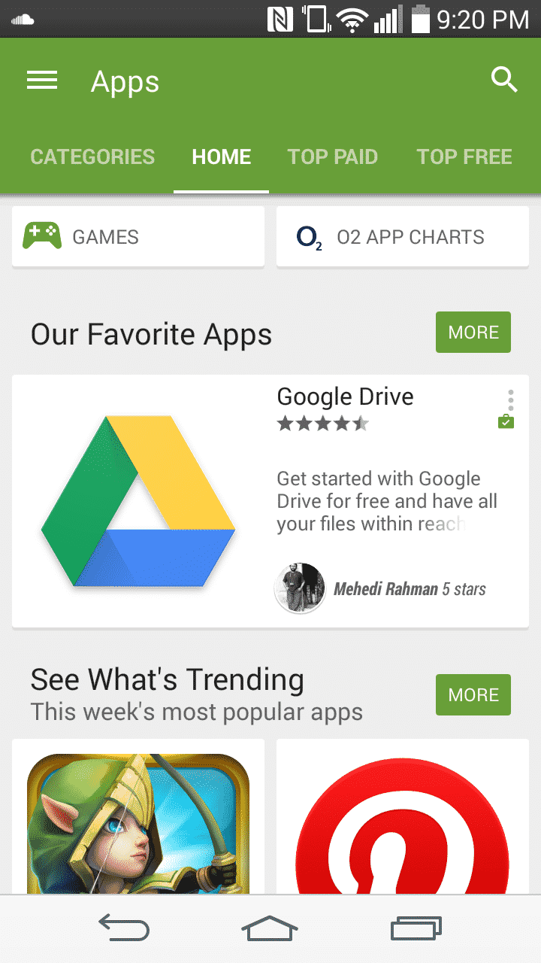This screenshot has width=541, height=963.
Task: Open the Pinterest app tile
Action: [x=403, y=816]
